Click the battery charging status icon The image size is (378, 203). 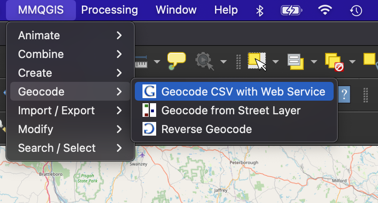(292, 10)
